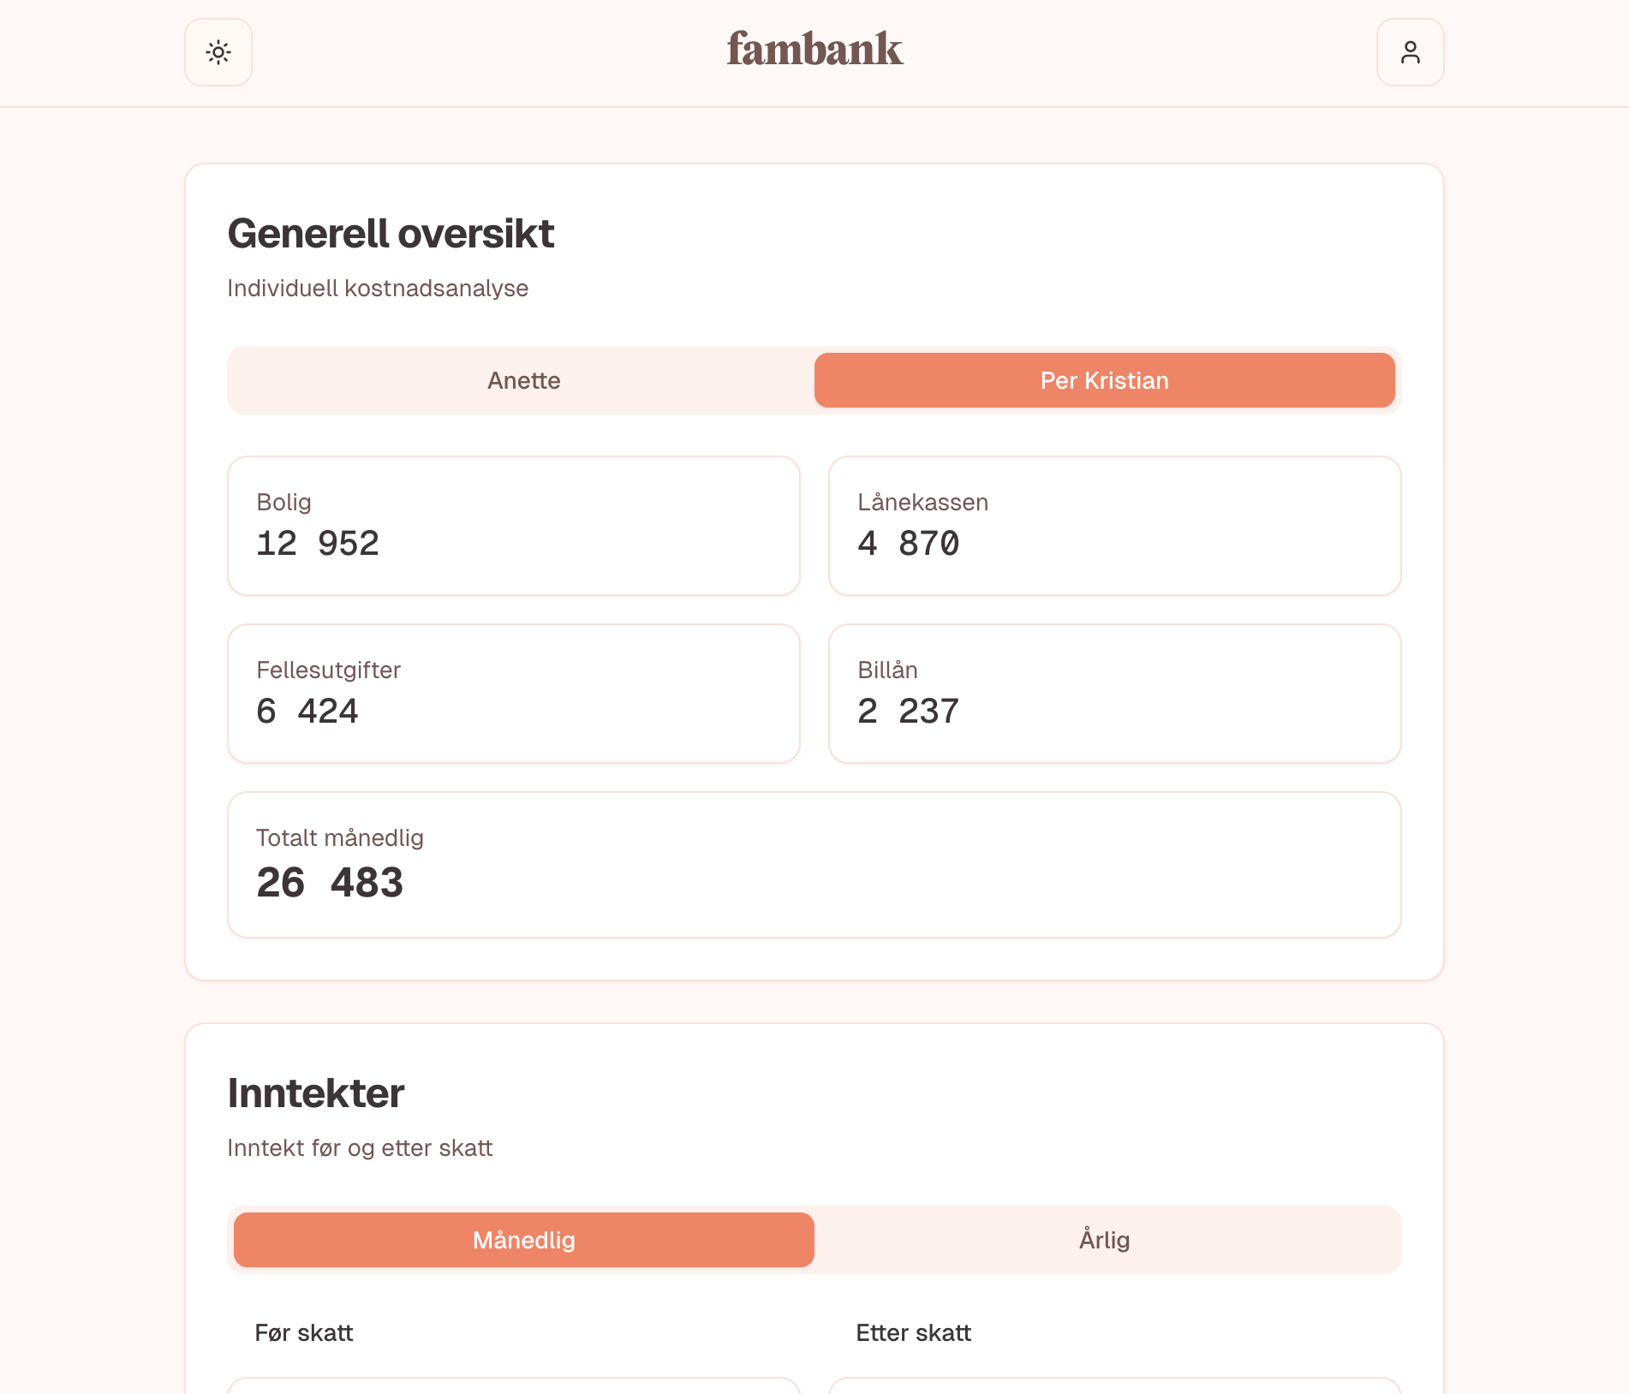Click the Lånekassen amount 4 870
This screenshot has width=1629, height=1394.
(x=908, y=544)
